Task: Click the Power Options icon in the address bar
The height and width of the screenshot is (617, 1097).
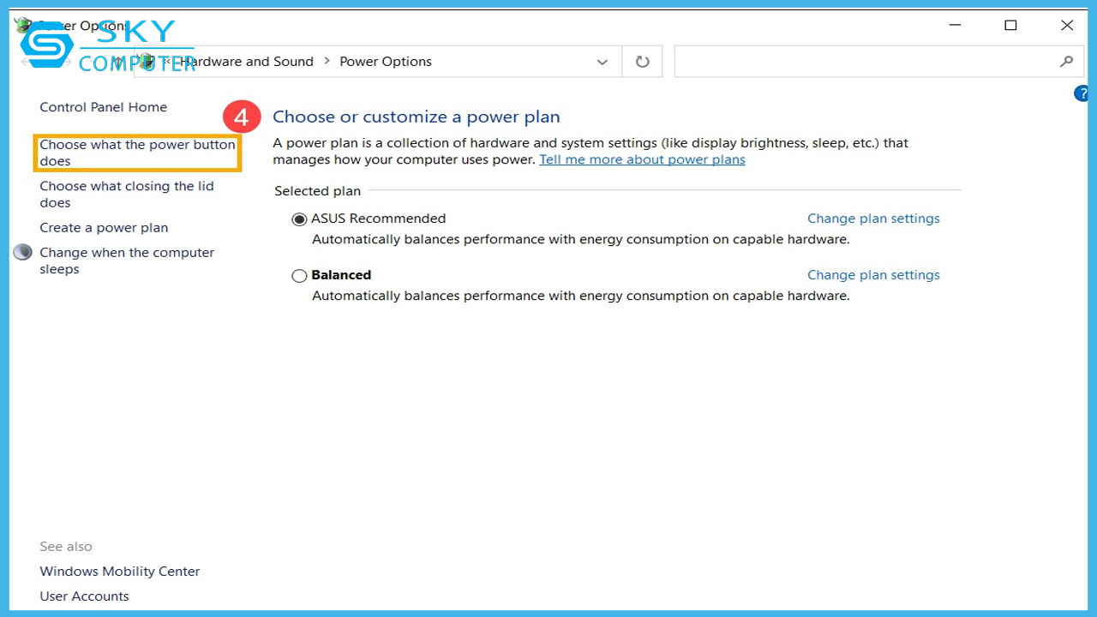Action: pos(147,62)
